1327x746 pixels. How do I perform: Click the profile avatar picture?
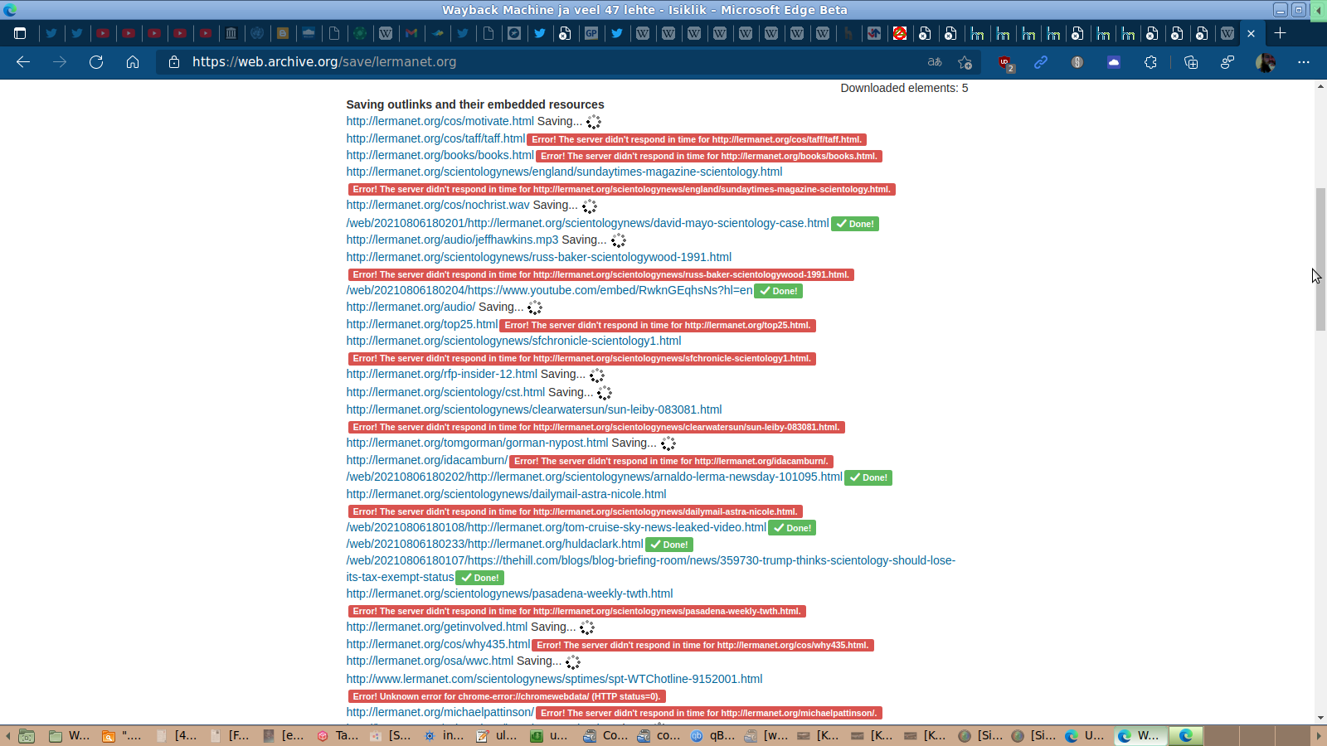[x=1266, y=62]
